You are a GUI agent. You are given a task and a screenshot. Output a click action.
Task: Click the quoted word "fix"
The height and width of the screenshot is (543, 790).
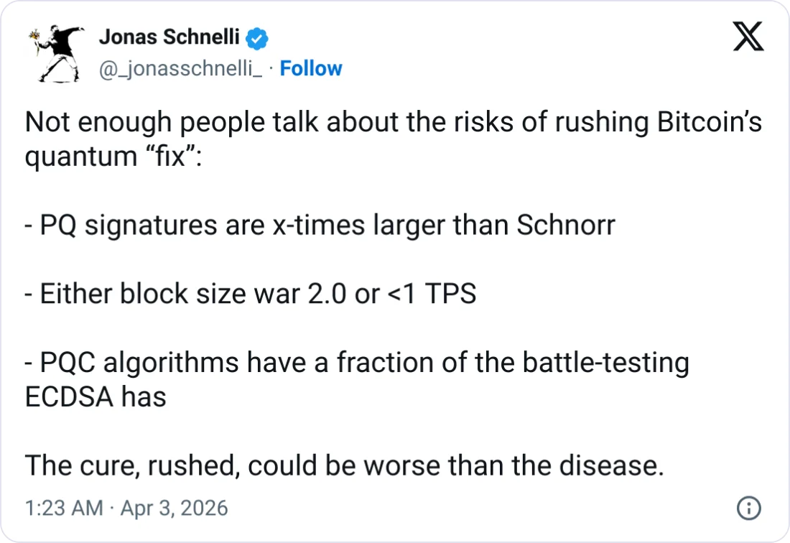pyautogui.click(x=166, y=156)
